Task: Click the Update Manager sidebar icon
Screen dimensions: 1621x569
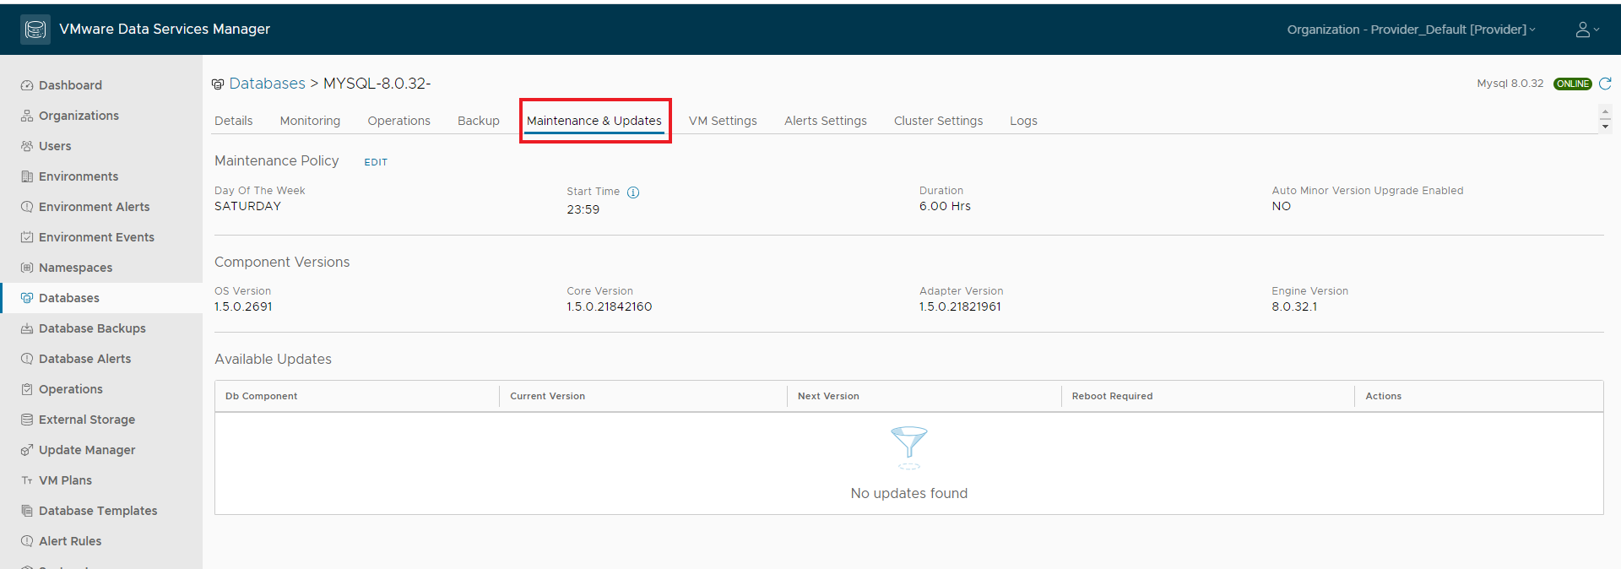Action: click(x=27, y=450)
